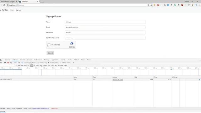Click the Submit button

[x=50, y=53]
